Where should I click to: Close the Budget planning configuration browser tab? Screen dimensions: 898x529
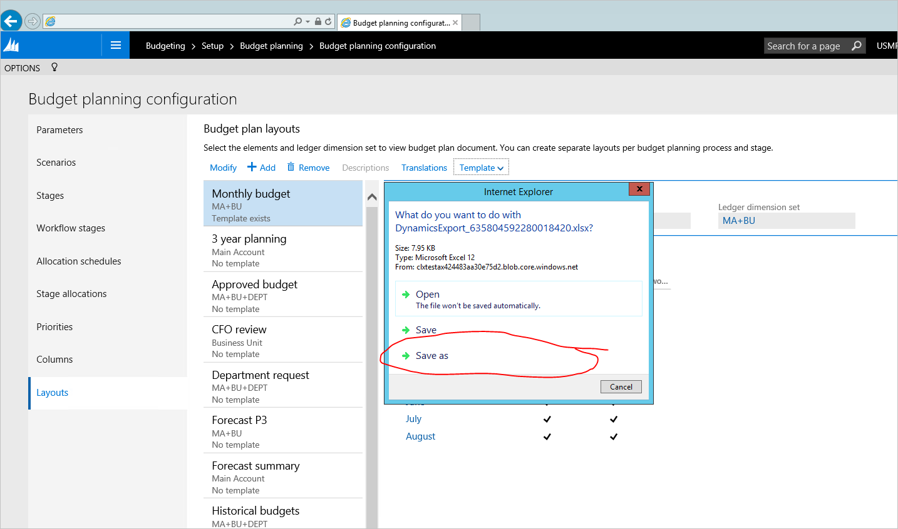tap(455, 23)
